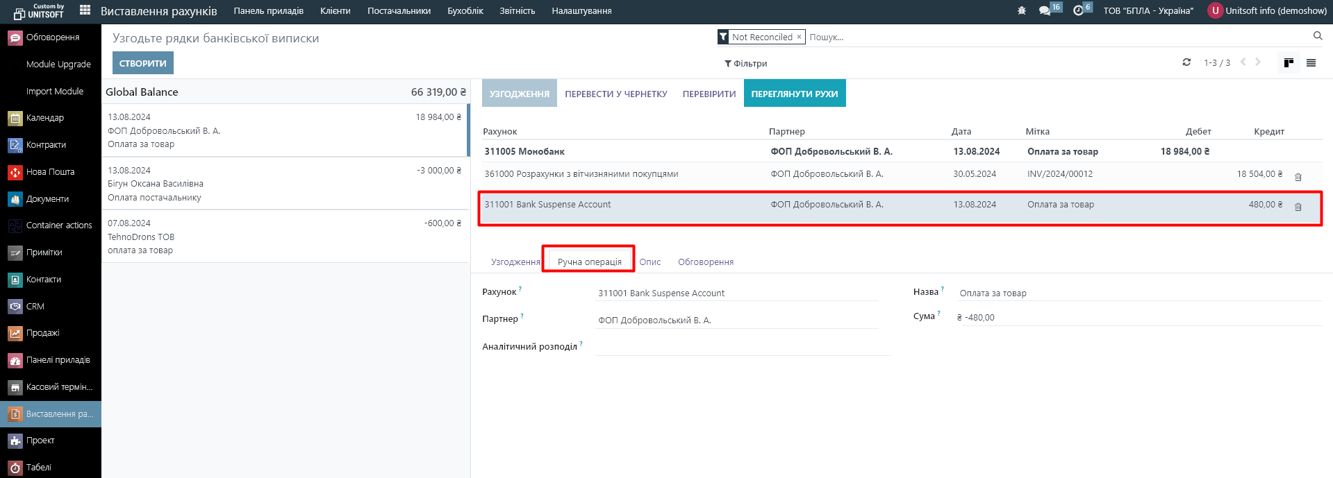Expand the Фільтри dropdown
The image size is (1333, 478).
click(x=745, y=64)
